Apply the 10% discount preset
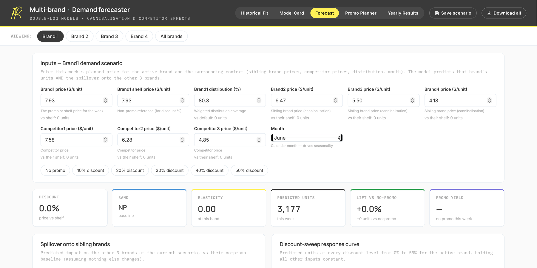This screenshot has width=537, height=268. tap(91, 170)
